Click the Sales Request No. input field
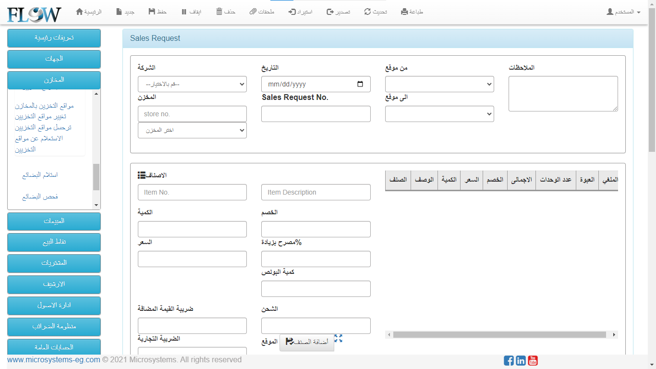 pyautogui.click(x=316, y=114)
